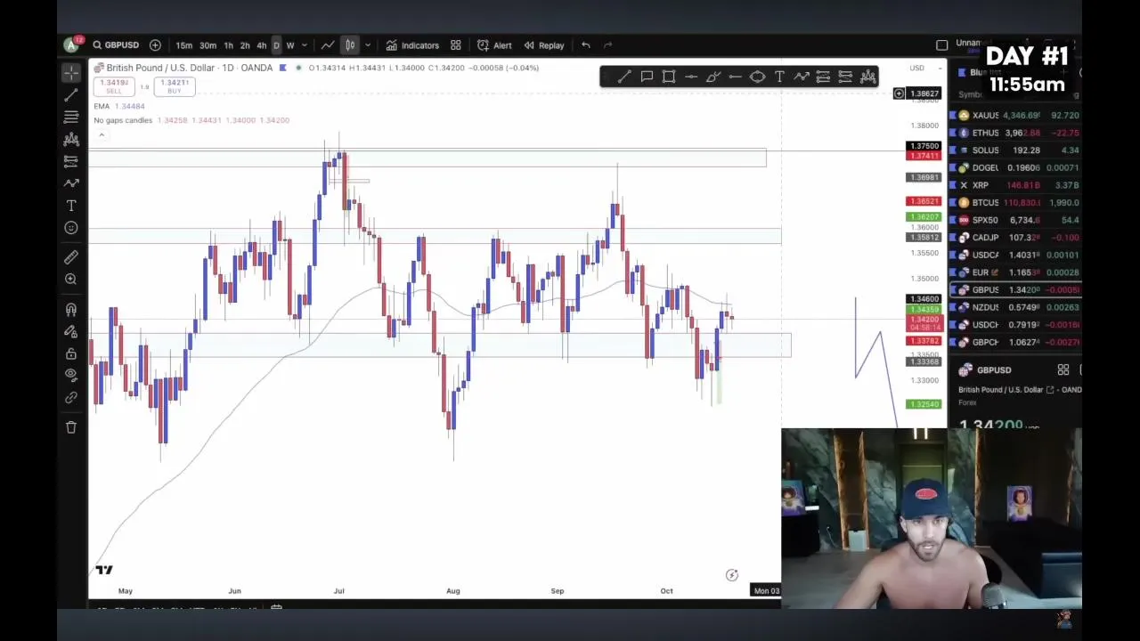Click the plus button beside price 1.38627
The width and height of the screenshot is (1140, 641).
[899, 93]
